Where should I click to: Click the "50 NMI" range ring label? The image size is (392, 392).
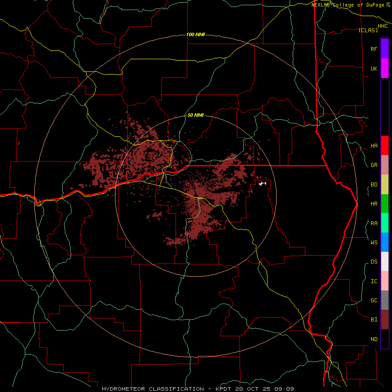click(x=196, y=115)
